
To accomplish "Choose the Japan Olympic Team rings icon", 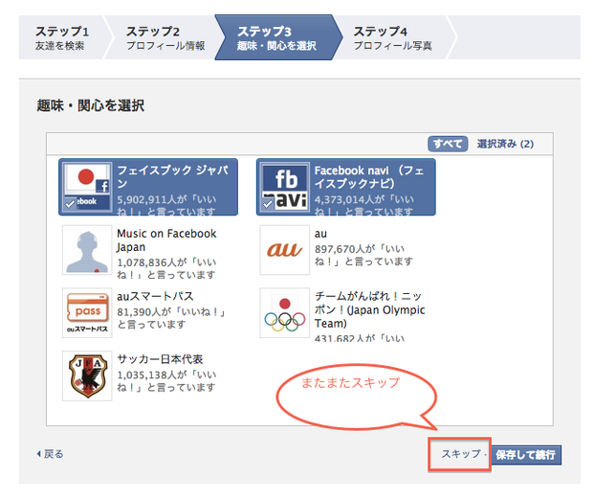I will tap(284, 313).
